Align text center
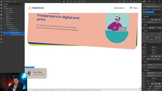 [152, 84]
